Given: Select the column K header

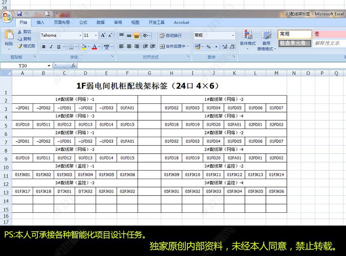Looking at the screenshot, I should pyautogui.click(x=234, y=73).
